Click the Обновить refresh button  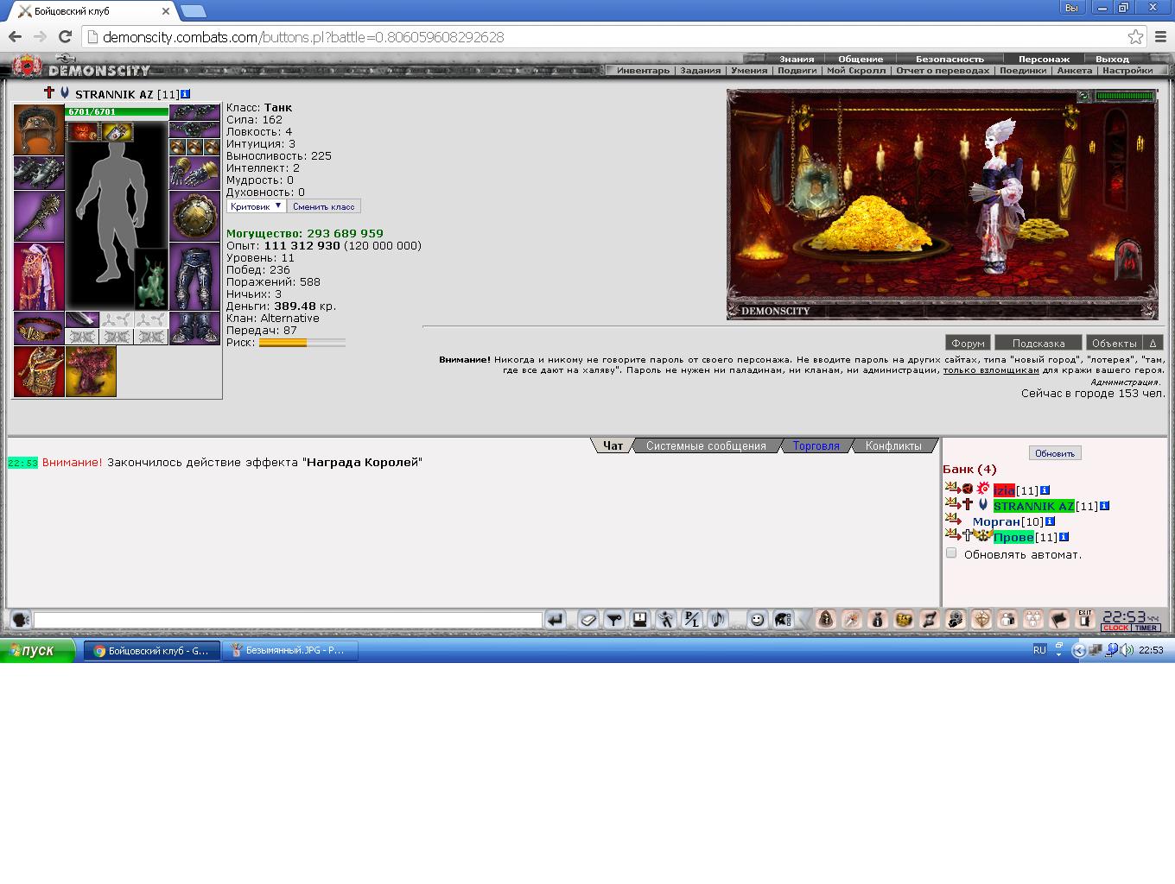pos(1055,453)
